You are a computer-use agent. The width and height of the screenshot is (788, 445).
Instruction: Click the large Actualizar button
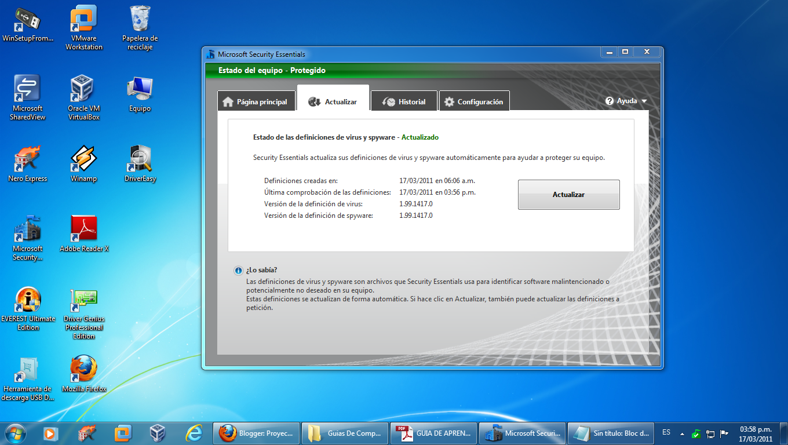click(x=568, y=195)
